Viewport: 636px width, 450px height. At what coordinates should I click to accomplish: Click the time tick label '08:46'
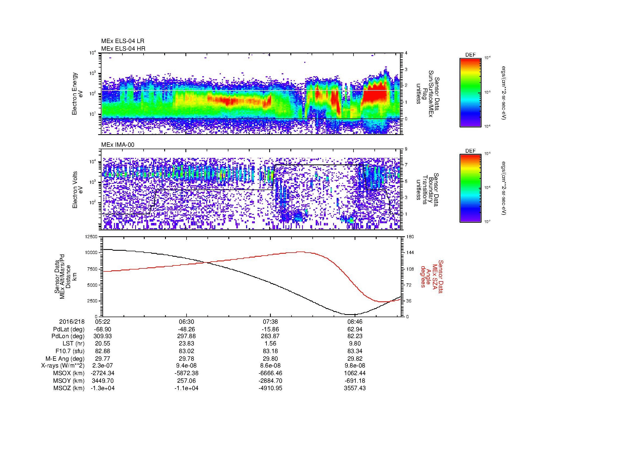tap(355, 322)
